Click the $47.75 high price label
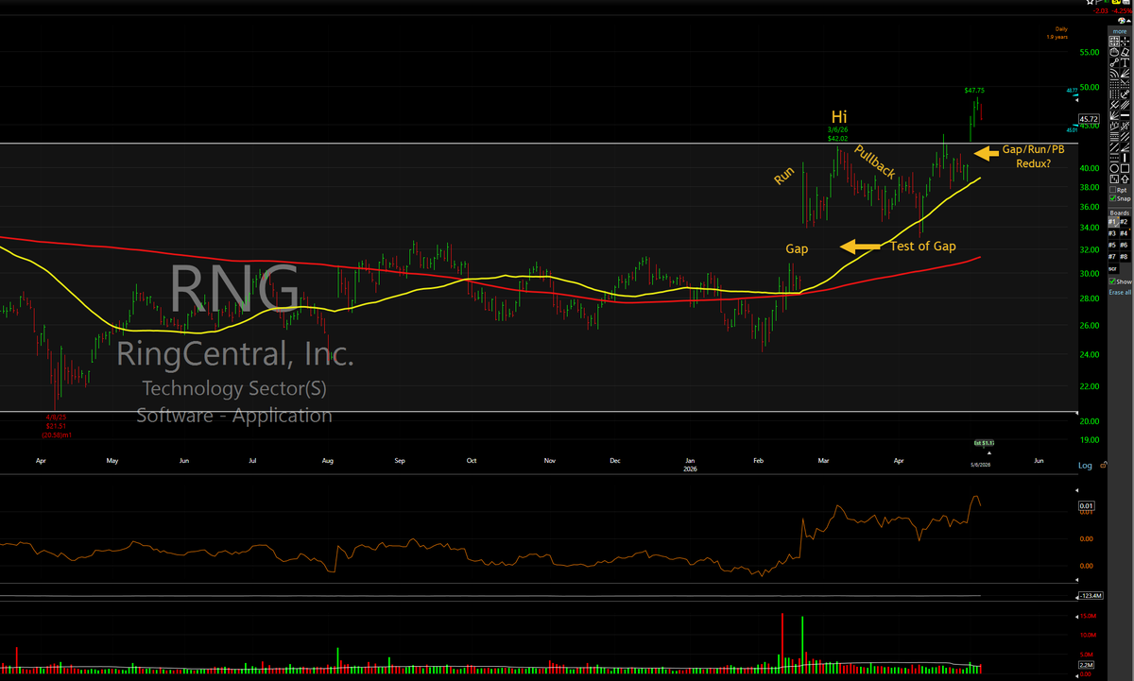This screenshot has height=681, width=1134. coord(974,90)
